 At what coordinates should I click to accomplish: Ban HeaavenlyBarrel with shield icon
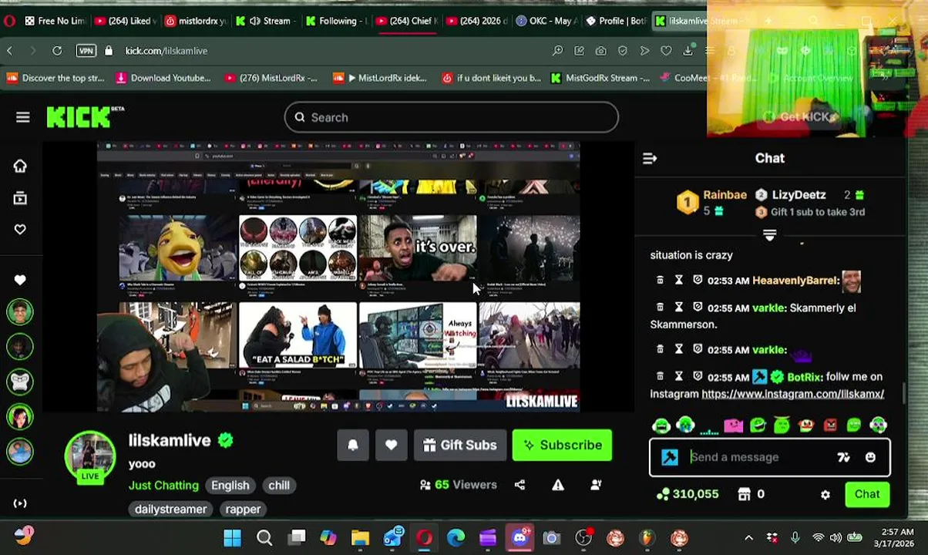698,281
